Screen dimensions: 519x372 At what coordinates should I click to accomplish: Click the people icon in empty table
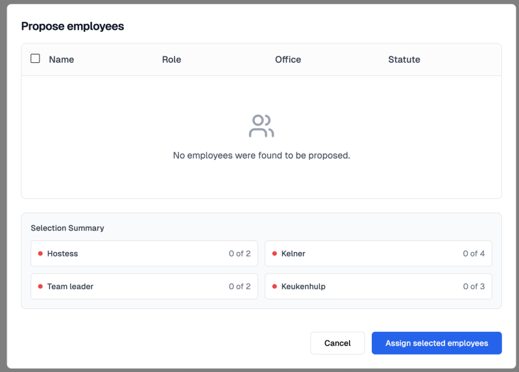pos(261,126)
